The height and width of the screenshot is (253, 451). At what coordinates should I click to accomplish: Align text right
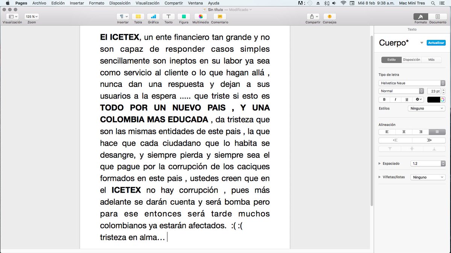421,132
